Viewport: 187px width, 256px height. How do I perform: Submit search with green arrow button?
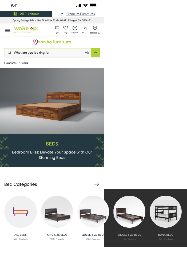[96, 53]
